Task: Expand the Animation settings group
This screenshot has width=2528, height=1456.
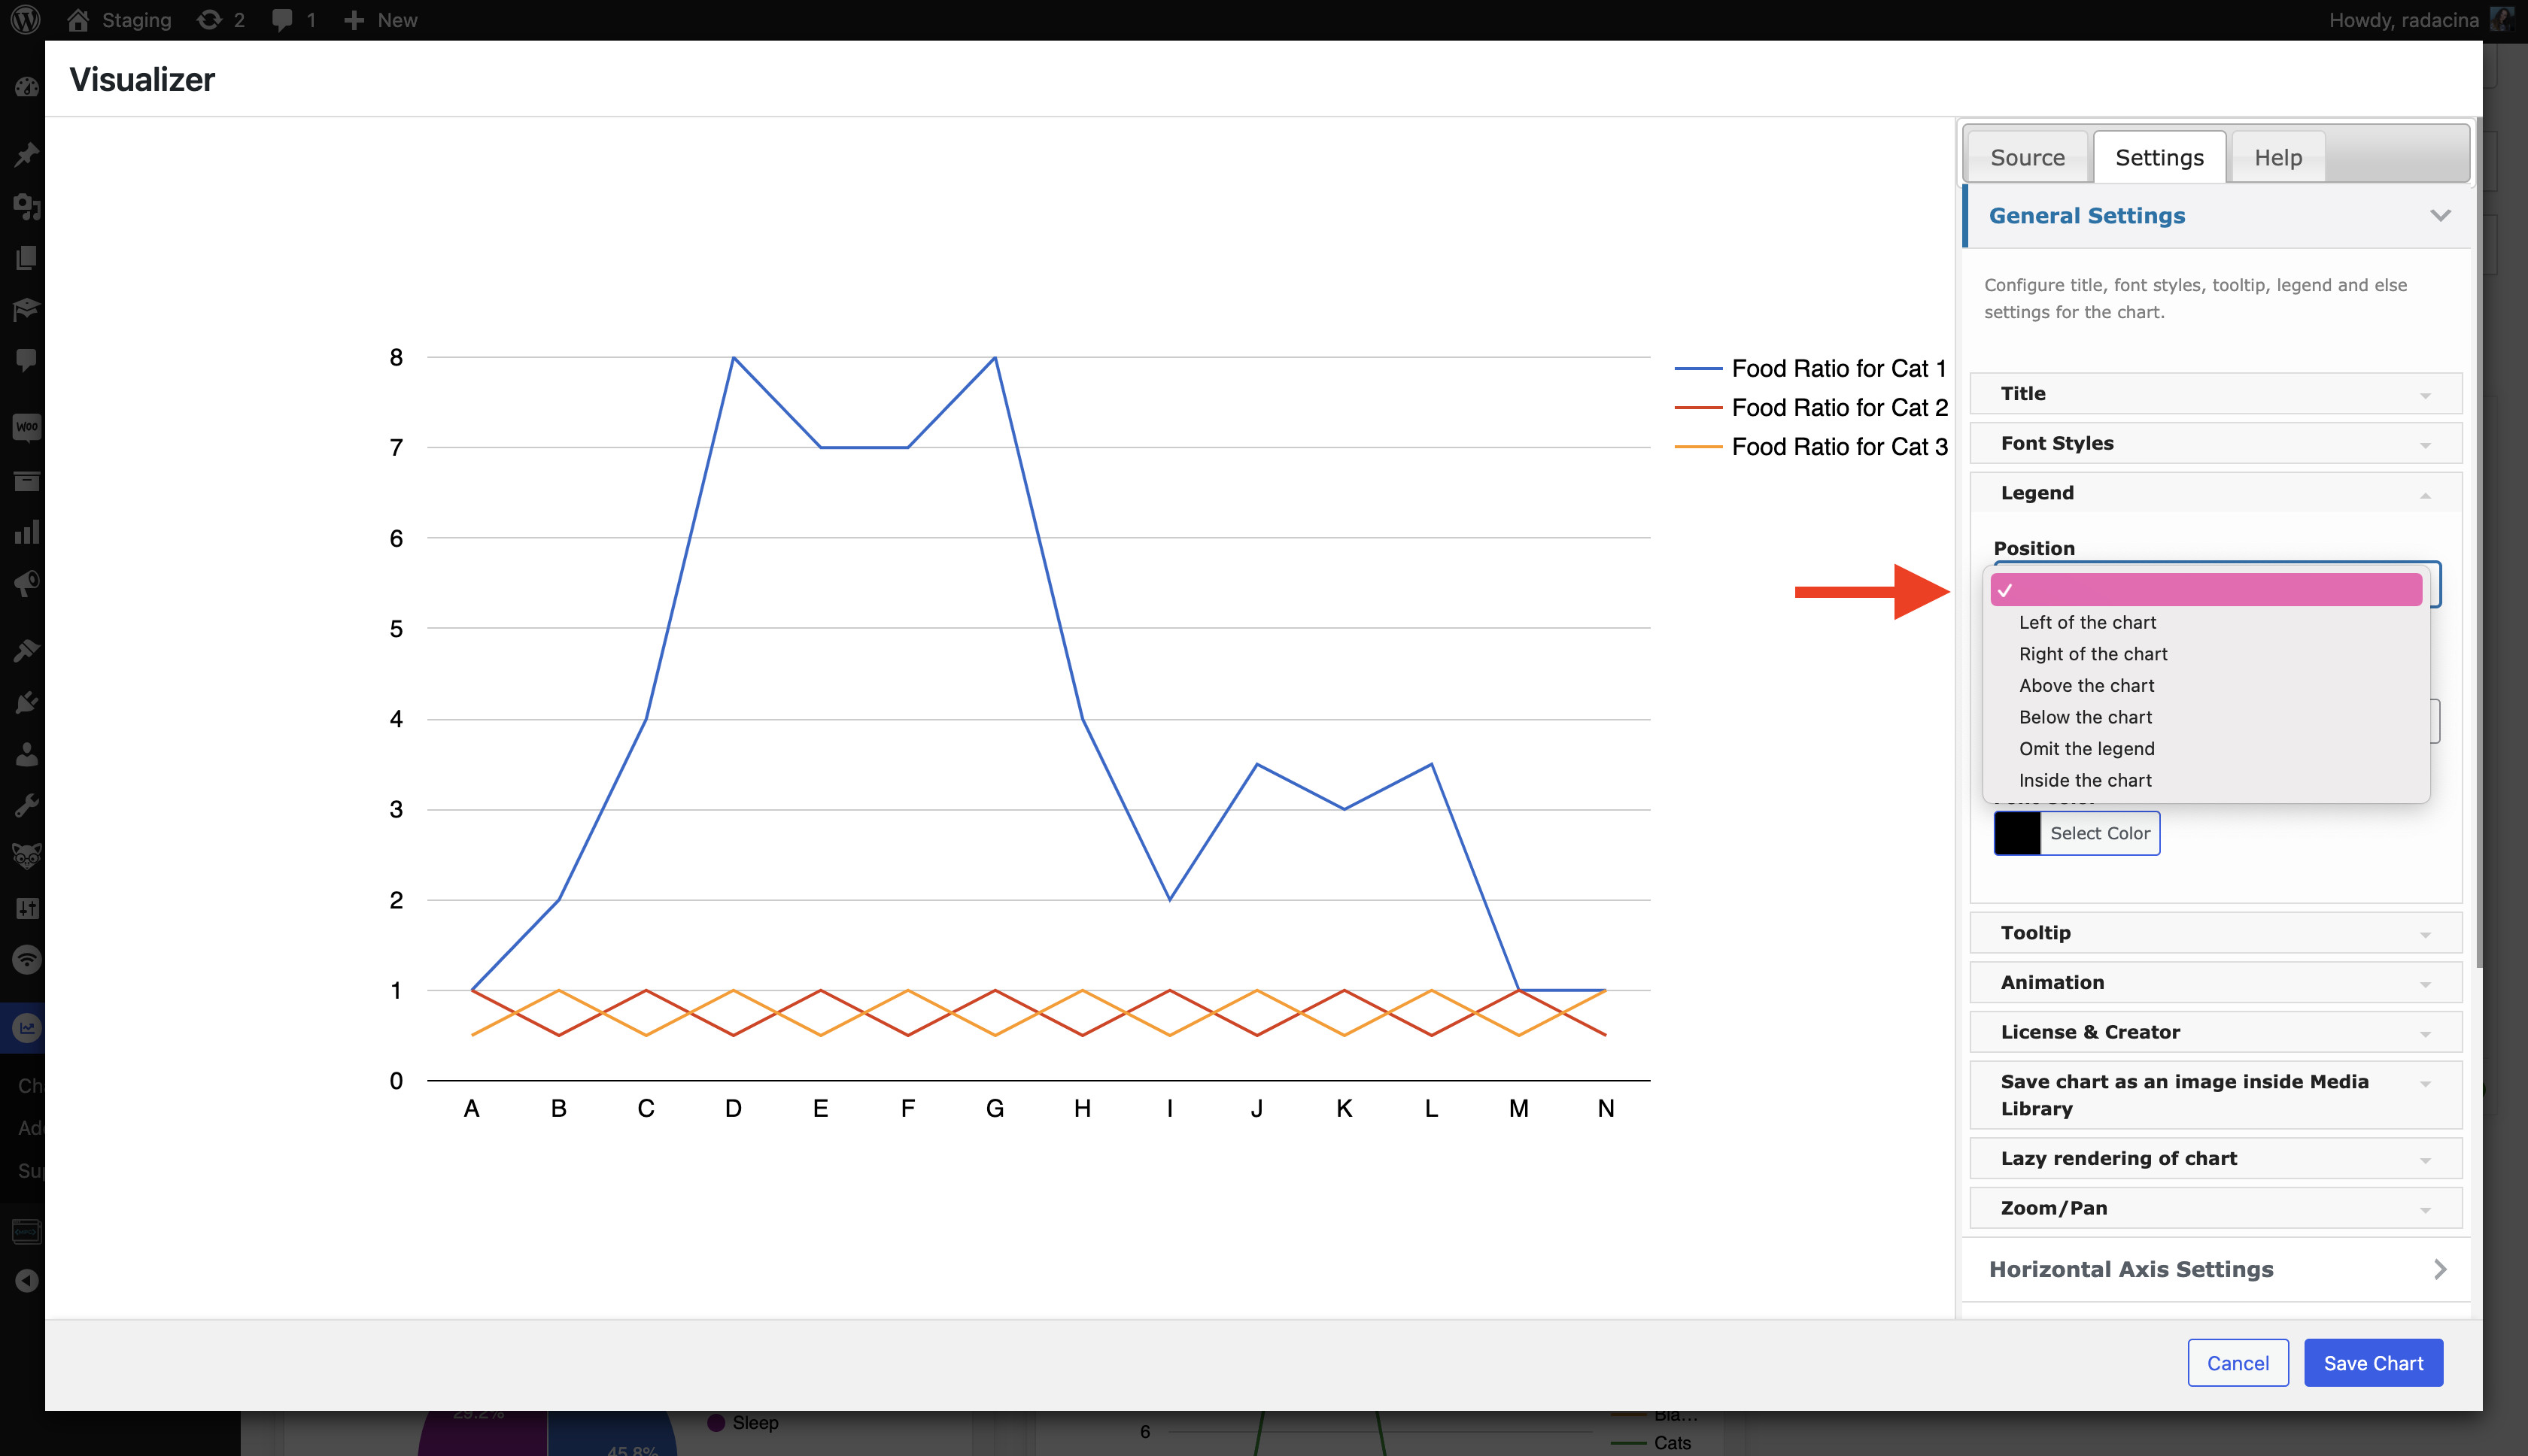Action: [x=2215, y=982]
